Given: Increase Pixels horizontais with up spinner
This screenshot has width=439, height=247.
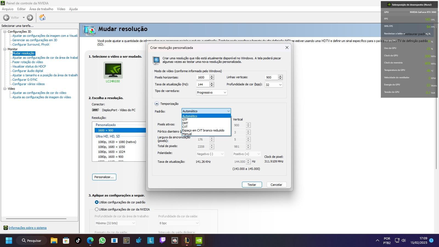Looking at the screenshot, I should pyautogui.click(x=212, y=76).
